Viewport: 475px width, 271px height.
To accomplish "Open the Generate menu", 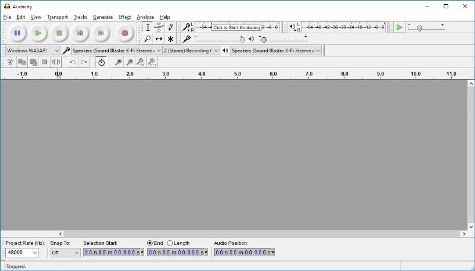I will [x=103, y=17].
